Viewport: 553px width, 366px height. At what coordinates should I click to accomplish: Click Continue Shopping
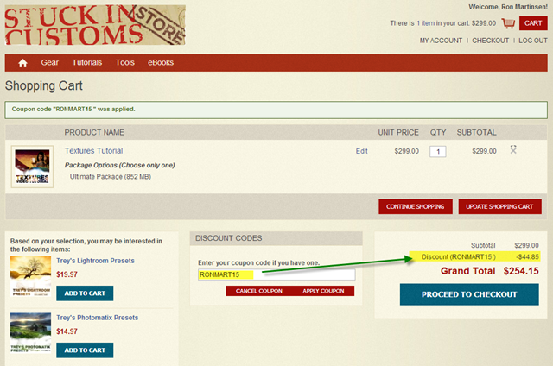[x=416, y=206]
